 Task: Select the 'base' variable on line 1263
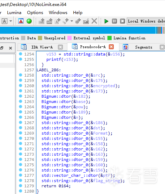81,102
